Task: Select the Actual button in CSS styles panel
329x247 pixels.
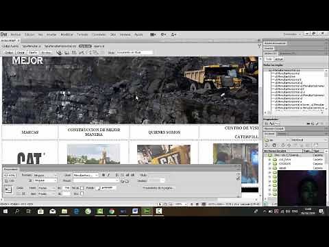Action: (x=279, y=59)
